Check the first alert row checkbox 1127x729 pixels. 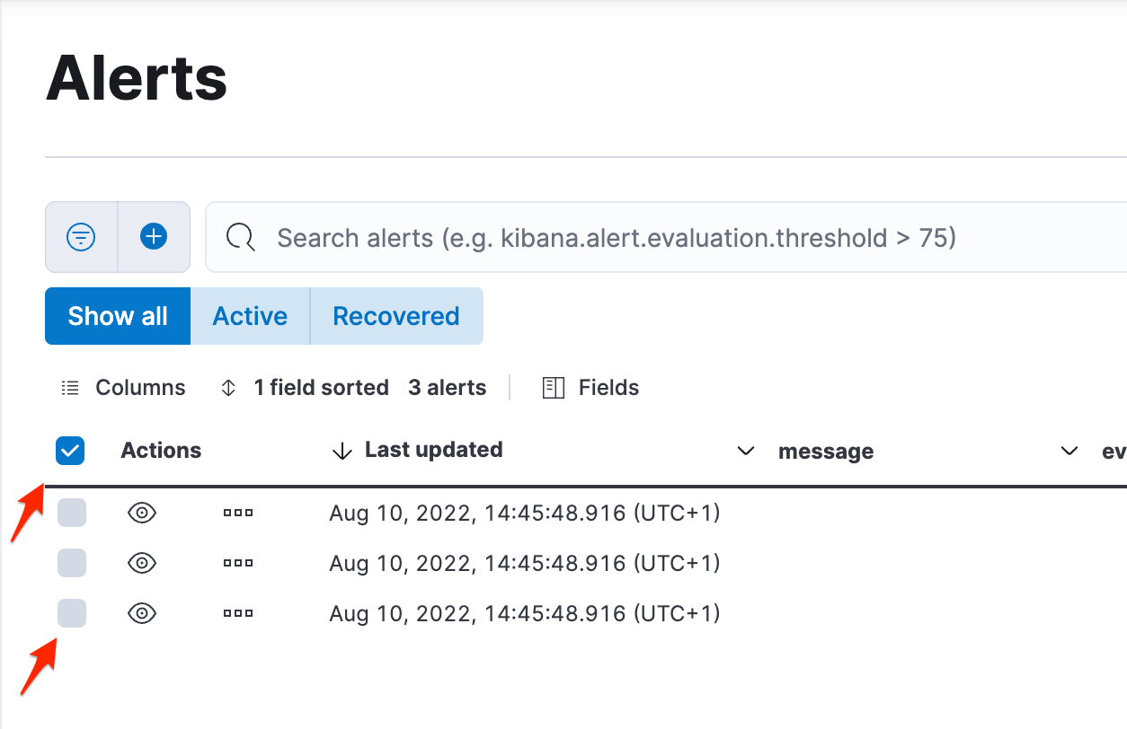click(x=71, y=513)
